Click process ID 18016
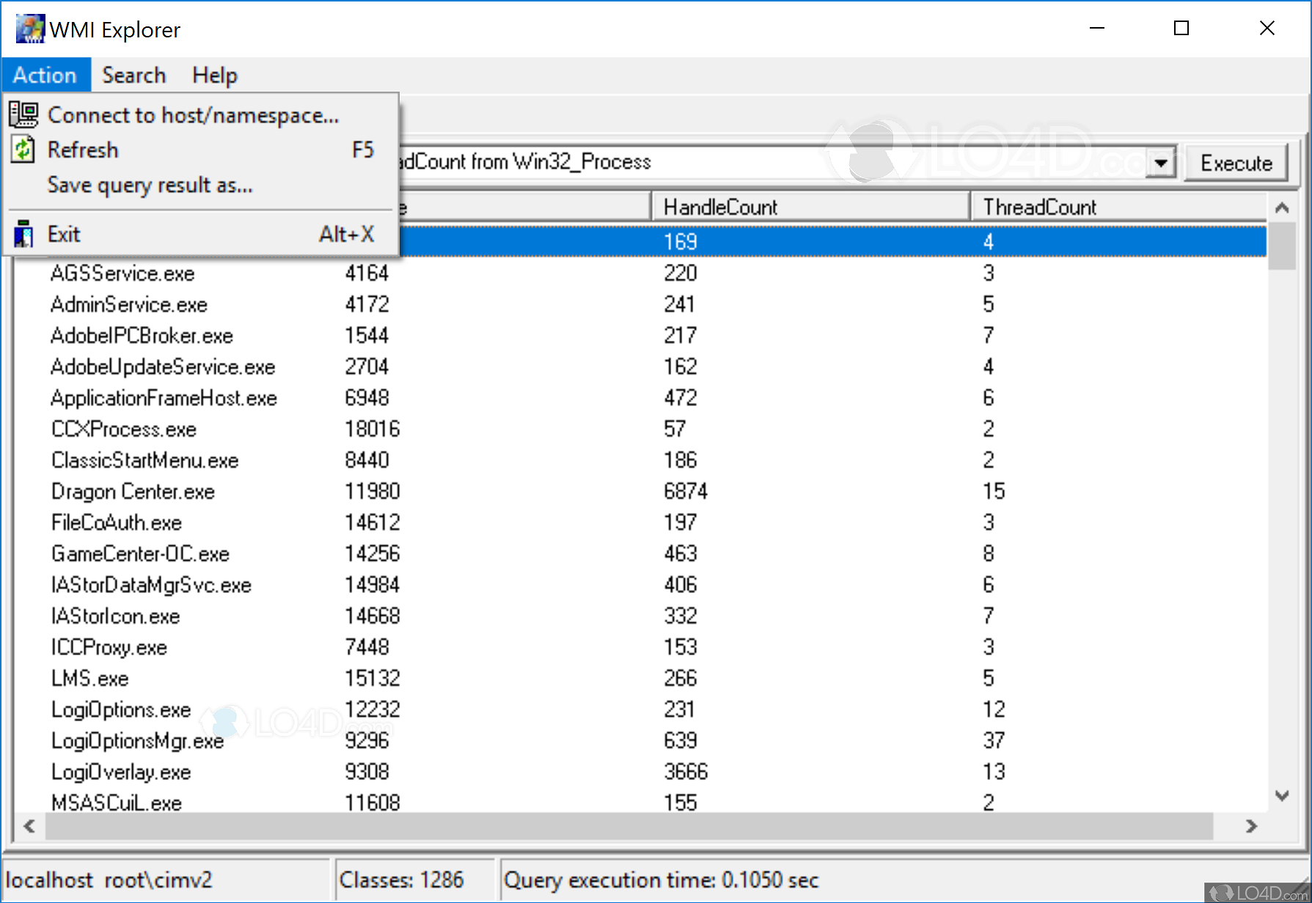Screen dimensions: 1312x903 point(373,429)
